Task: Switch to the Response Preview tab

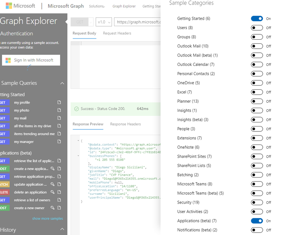Action: click(x=88, y=124)
